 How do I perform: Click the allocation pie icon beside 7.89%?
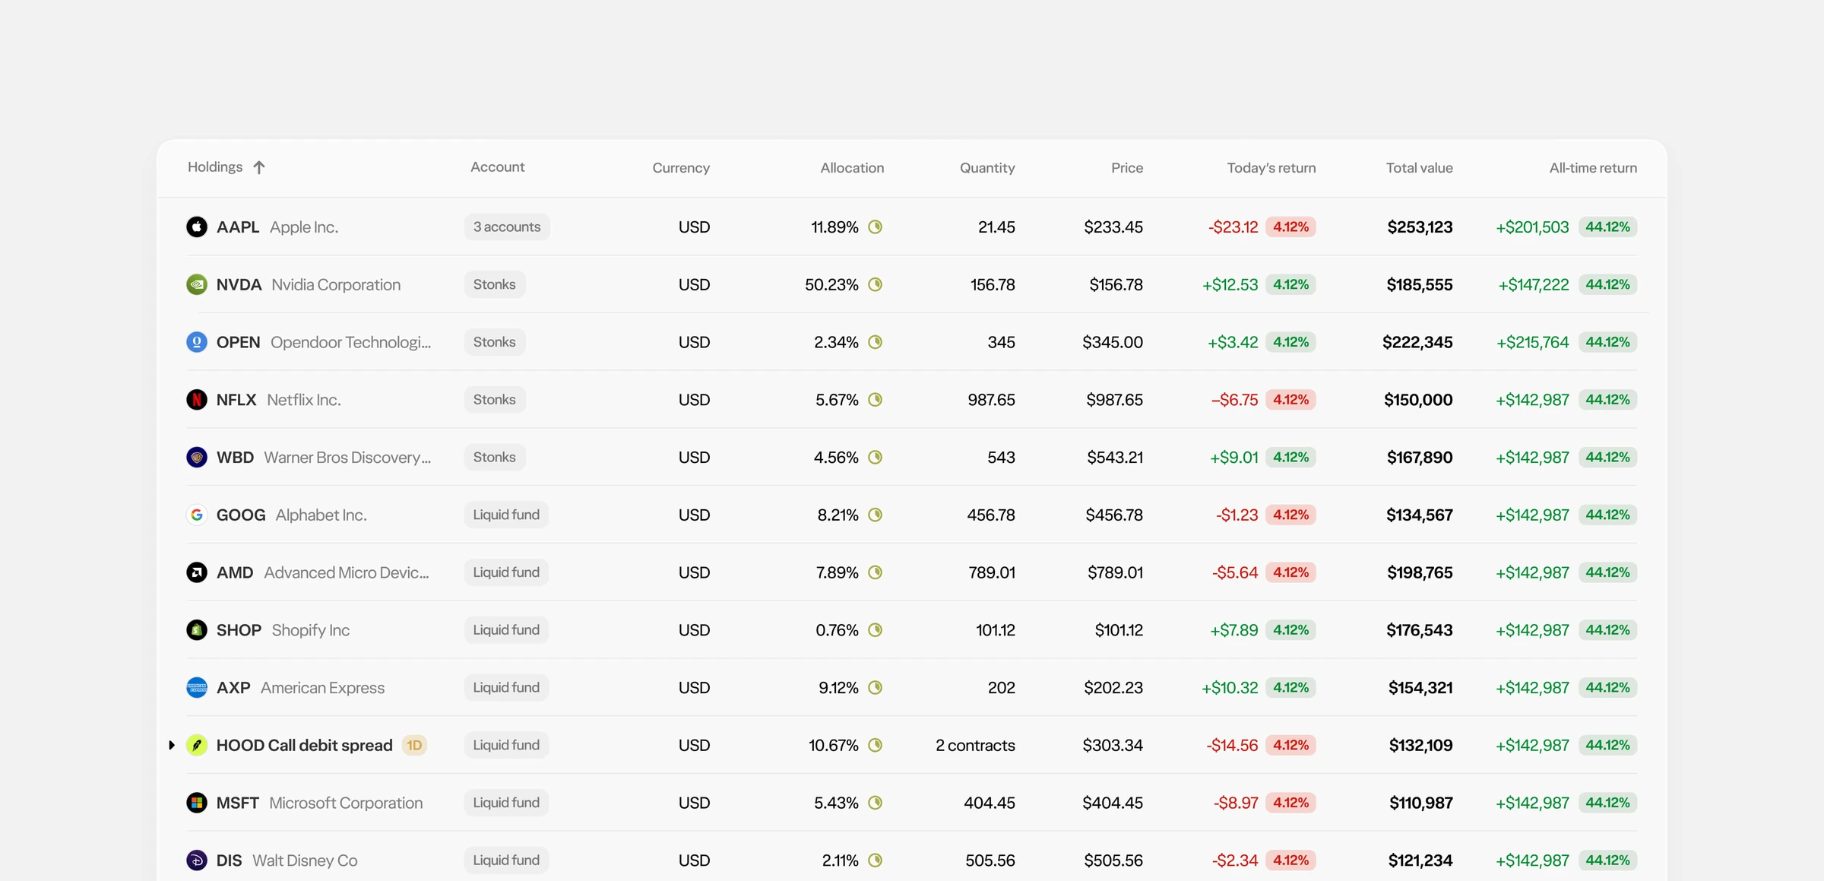click(x=876, y=572)
